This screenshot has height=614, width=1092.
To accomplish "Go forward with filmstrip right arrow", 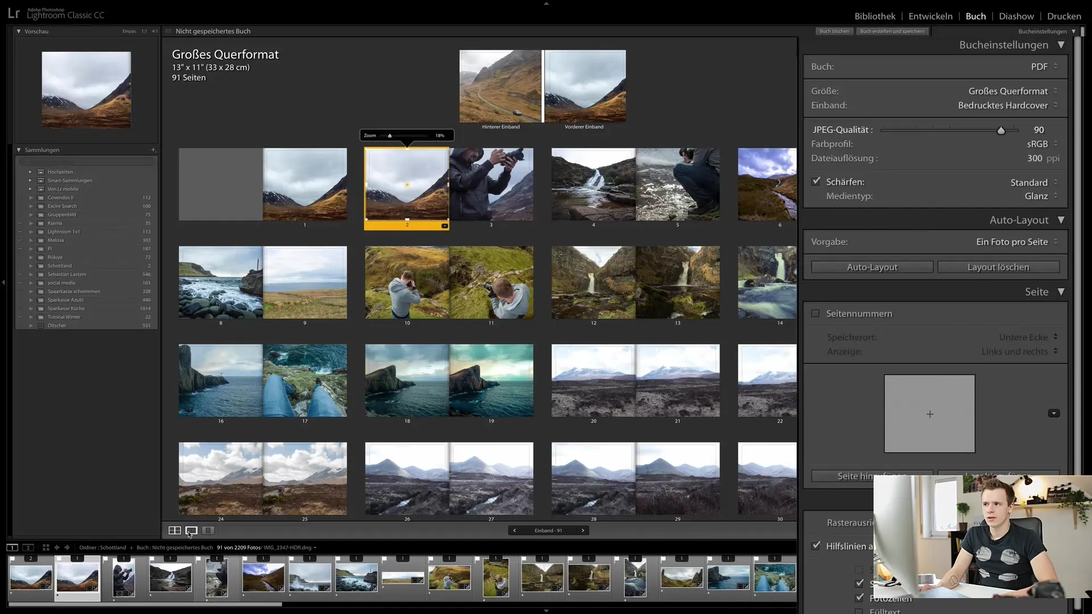I will [67, 547].
